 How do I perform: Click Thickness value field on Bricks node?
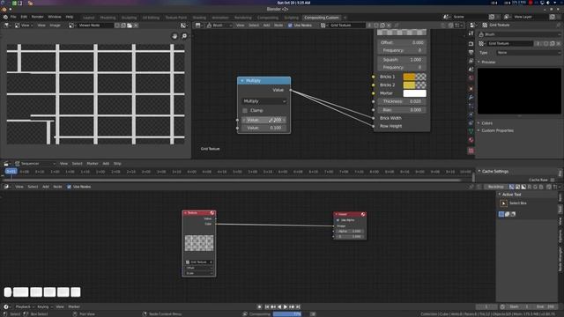tap(402, 101)
